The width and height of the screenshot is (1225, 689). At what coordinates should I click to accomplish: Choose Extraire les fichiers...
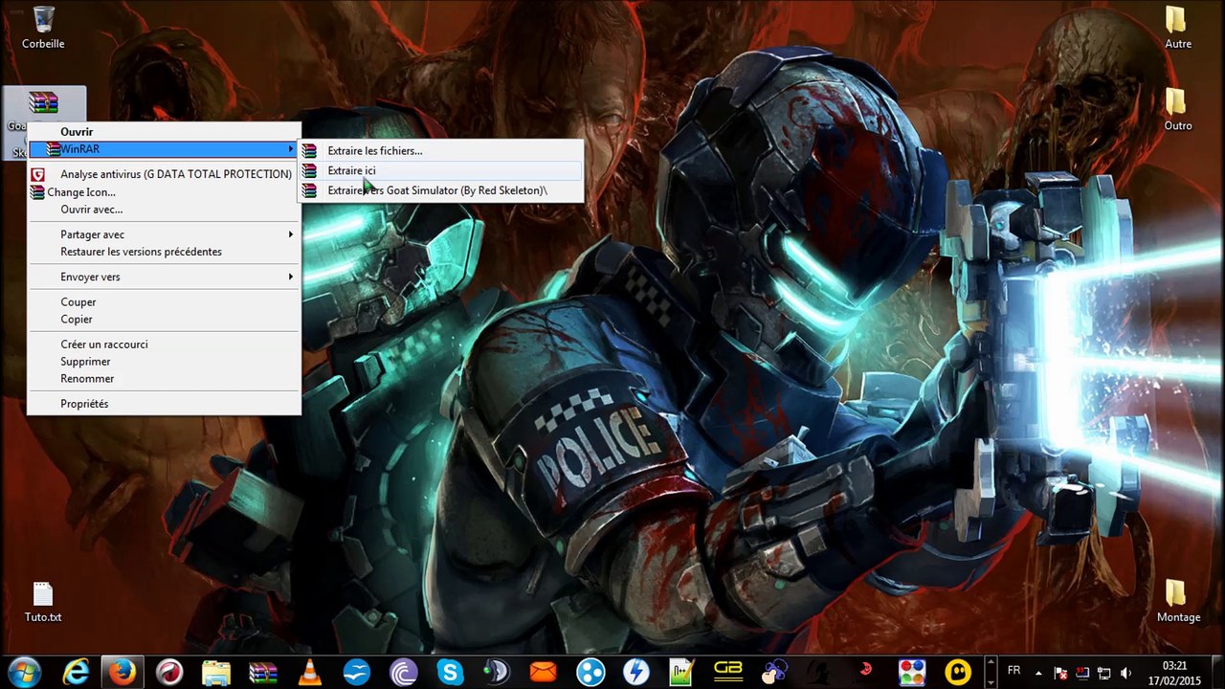[x=441, y=150]
